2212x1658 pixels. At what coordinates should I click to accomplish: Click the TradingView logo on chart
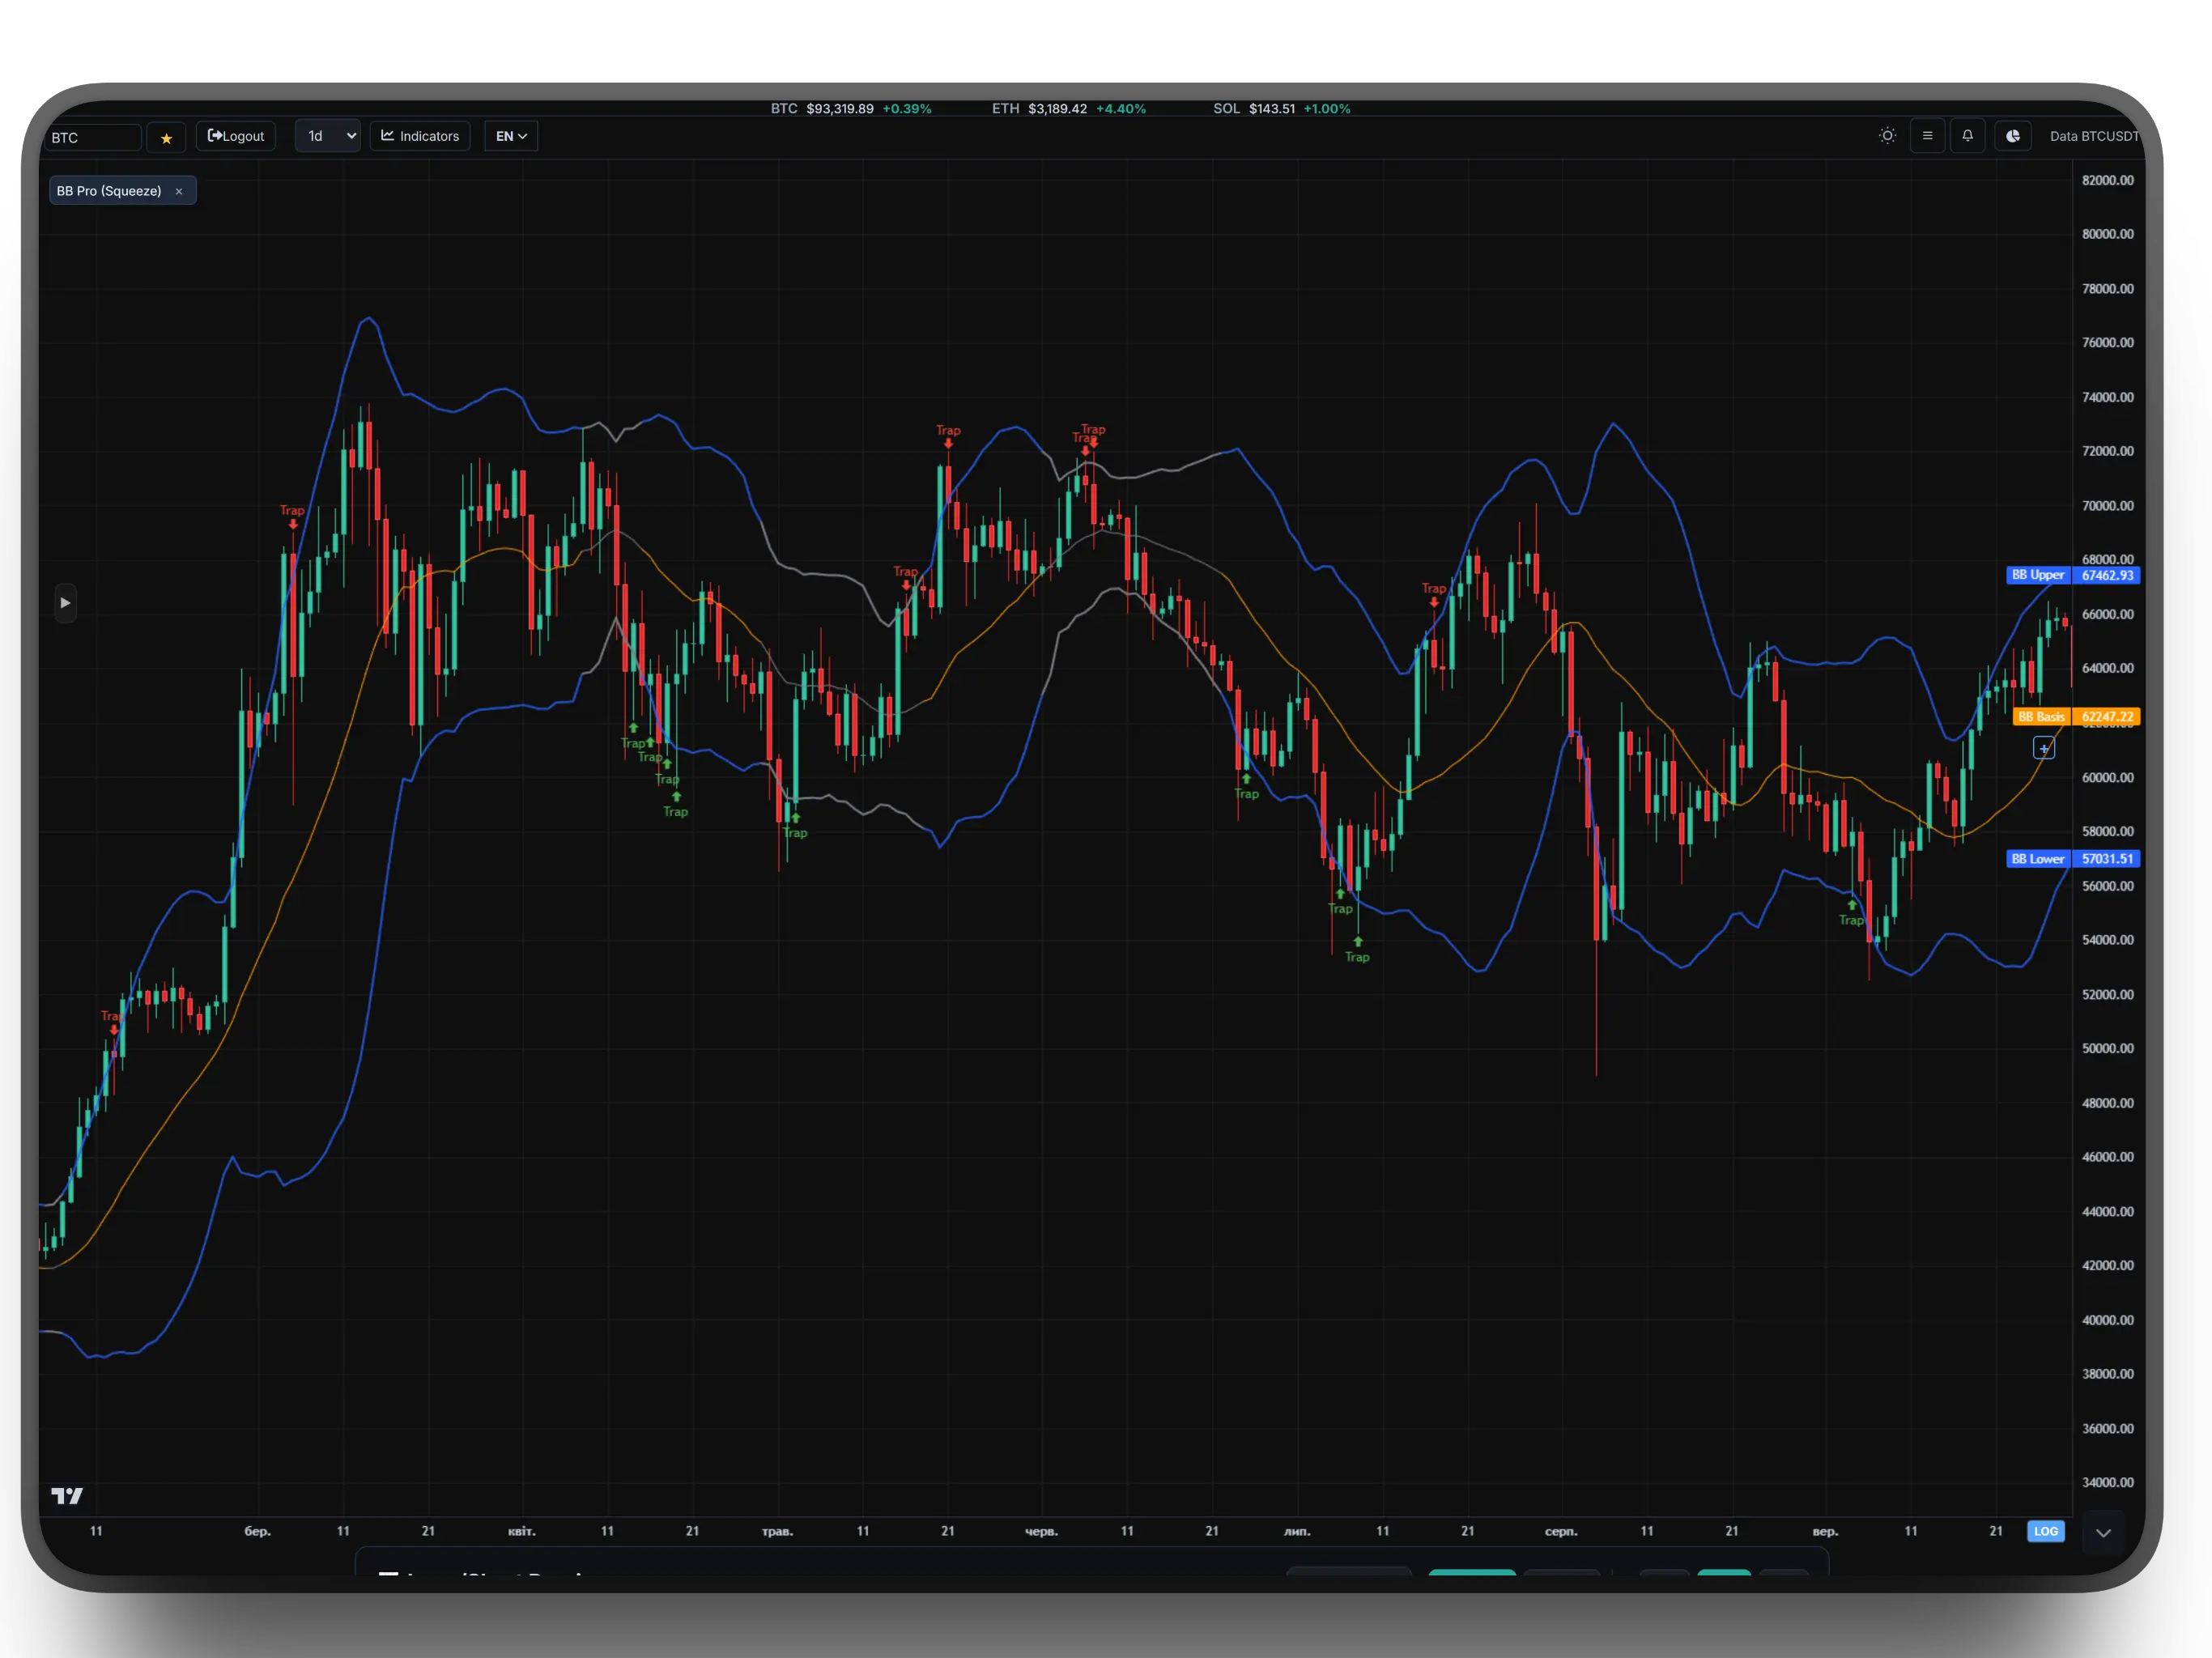click(67, 1495)
